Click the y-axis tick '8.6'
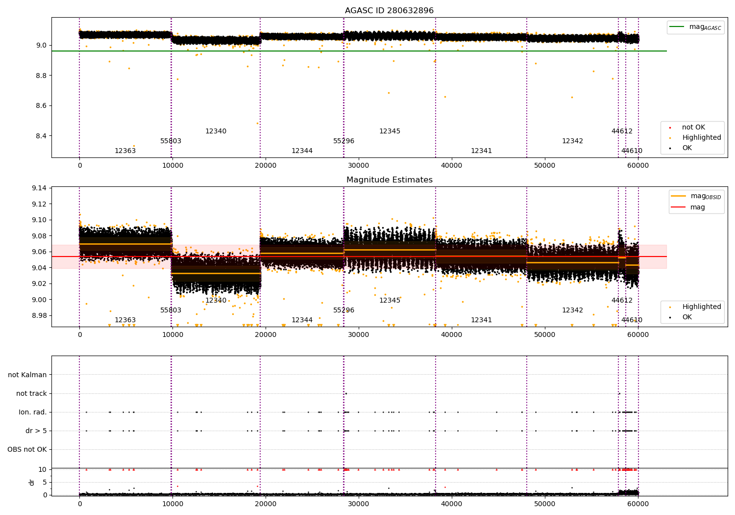The image size is (735, 515). coord(41,106)
